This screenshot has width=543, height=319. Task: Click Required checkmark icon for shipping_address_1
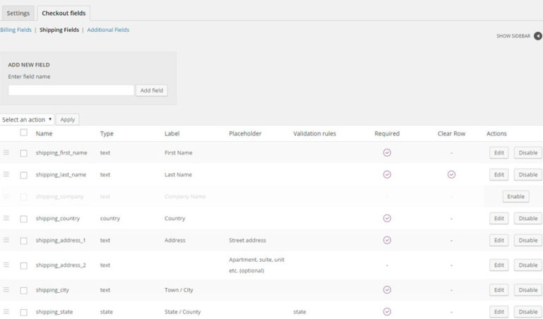(x=387, y=240)
